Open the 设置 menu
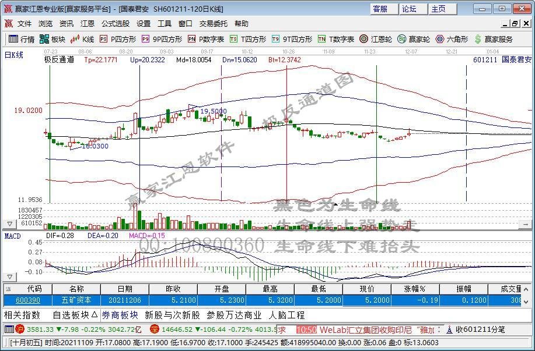The width and height of the screenshot is (535, 351). (144, 23)
